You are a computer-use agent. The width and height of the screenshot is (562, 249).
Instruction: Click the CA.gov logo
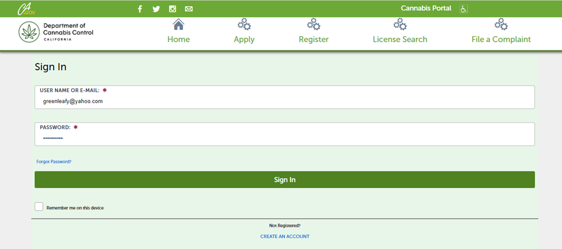(x=26, y=9)
